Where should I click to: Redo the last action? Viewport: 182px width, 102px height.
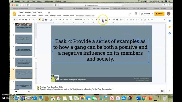click(23, 20)
